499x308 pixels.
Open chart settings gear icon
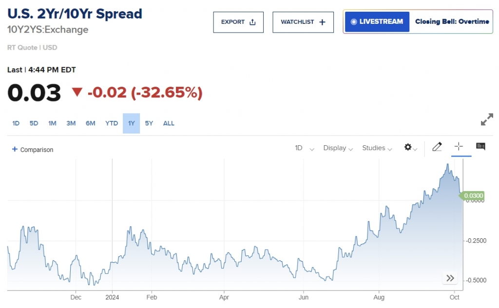pos(408,147)
